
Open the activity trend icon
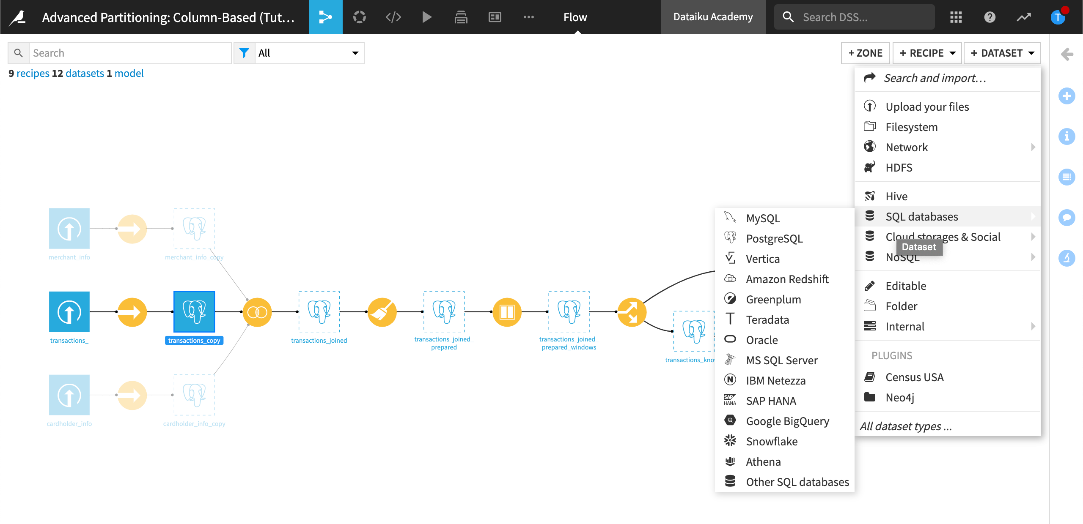click(x=1024, y=17)
